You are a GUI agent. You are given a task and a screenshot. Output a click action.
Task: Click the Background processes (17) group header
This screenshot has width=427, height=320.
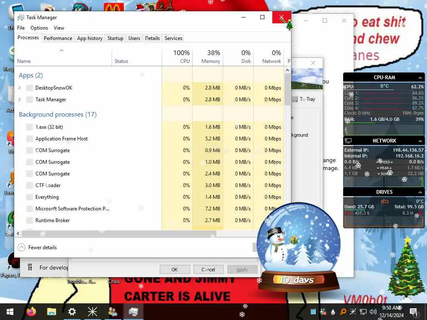click(x=58, y=115)
